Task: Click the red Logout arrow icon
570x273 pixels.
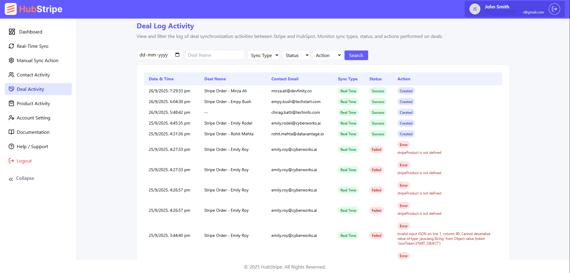Action: 11,161
